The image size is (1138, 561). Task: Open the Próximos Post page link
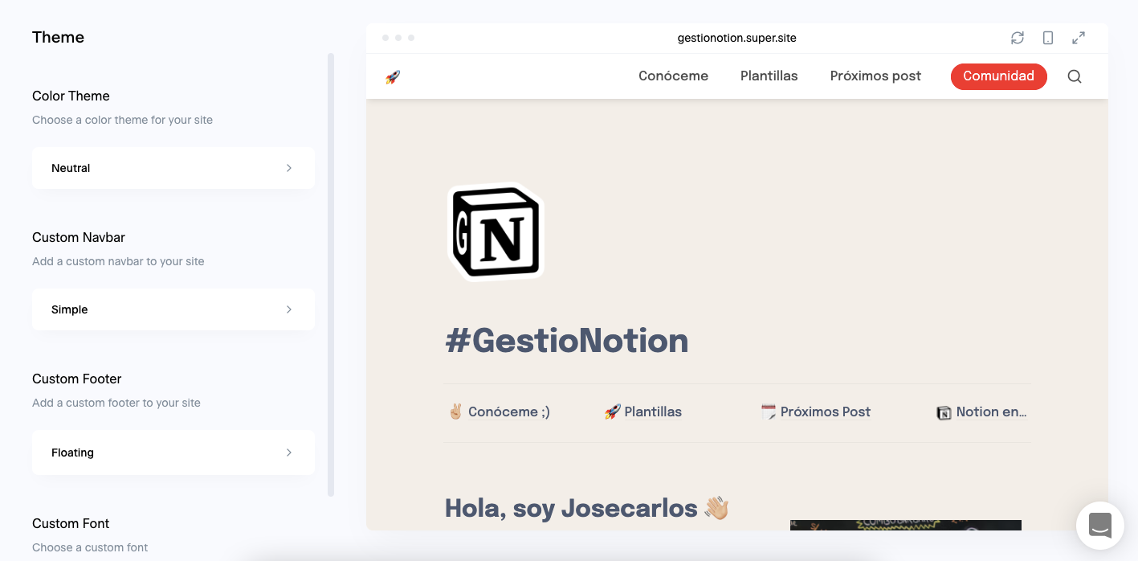pyautogui.click(x=816, y=412)
